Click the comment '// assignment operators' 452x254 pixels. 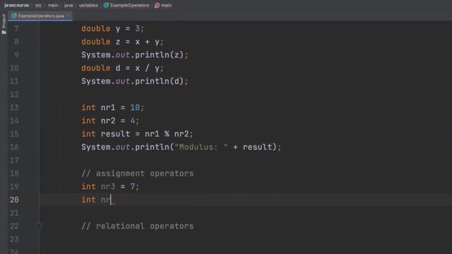(138, 174)
